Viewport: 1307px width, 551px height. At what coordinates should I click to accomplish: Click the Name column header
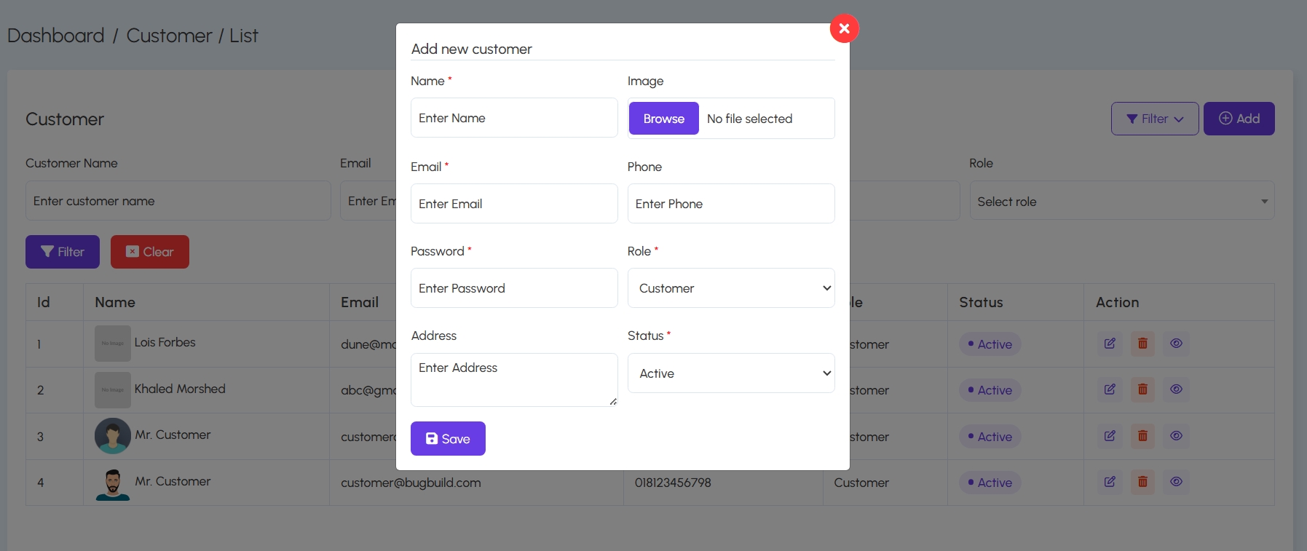tap(115, 302)
